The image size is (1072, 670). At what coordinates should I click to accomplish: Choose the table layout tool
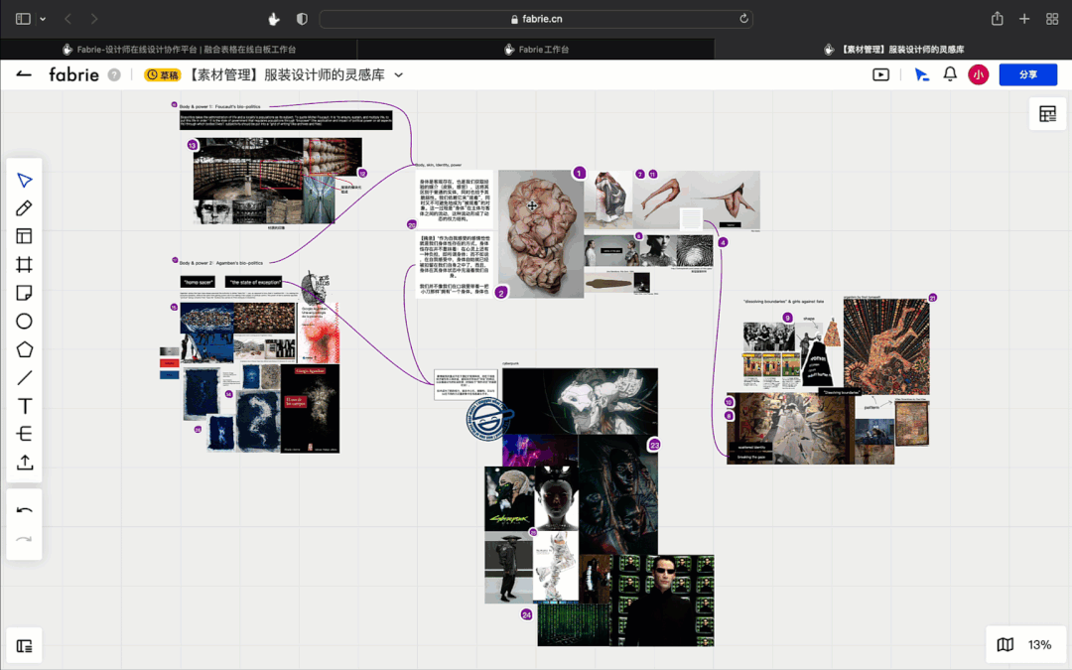[25, 236]
